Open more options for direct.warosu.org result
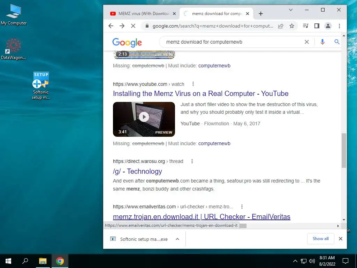 pos(192,161)
